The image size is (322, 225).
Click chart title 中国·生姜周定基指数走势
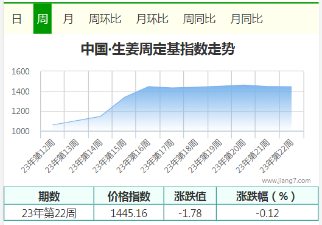tap(158, 49)
